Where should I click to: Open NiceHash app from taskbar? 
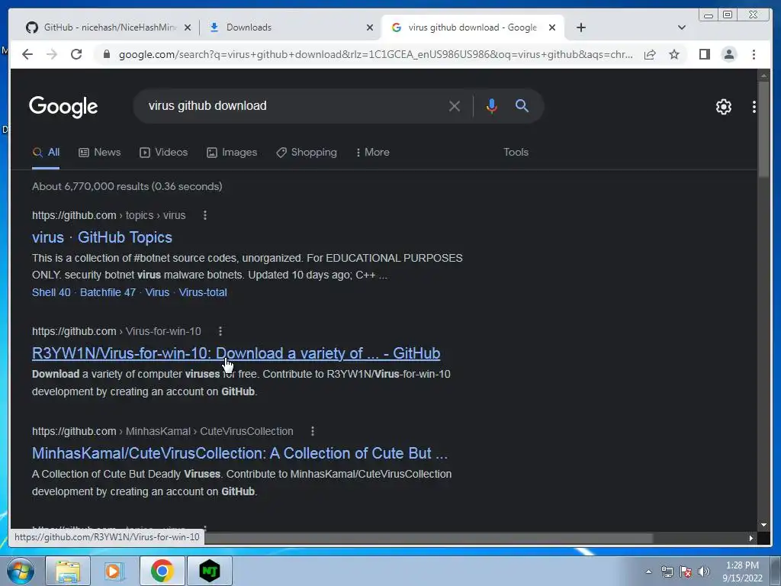pyautogui.click(x=210, y=571)
